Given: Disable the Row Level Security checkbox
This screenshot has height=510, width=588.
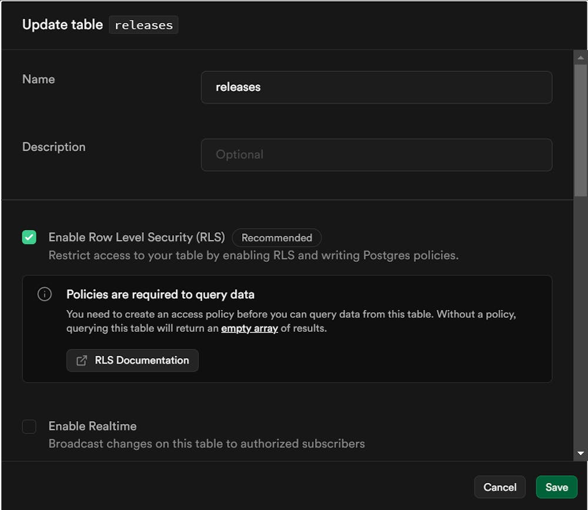Looking at the screenshot, I should [x=29, y=237].
